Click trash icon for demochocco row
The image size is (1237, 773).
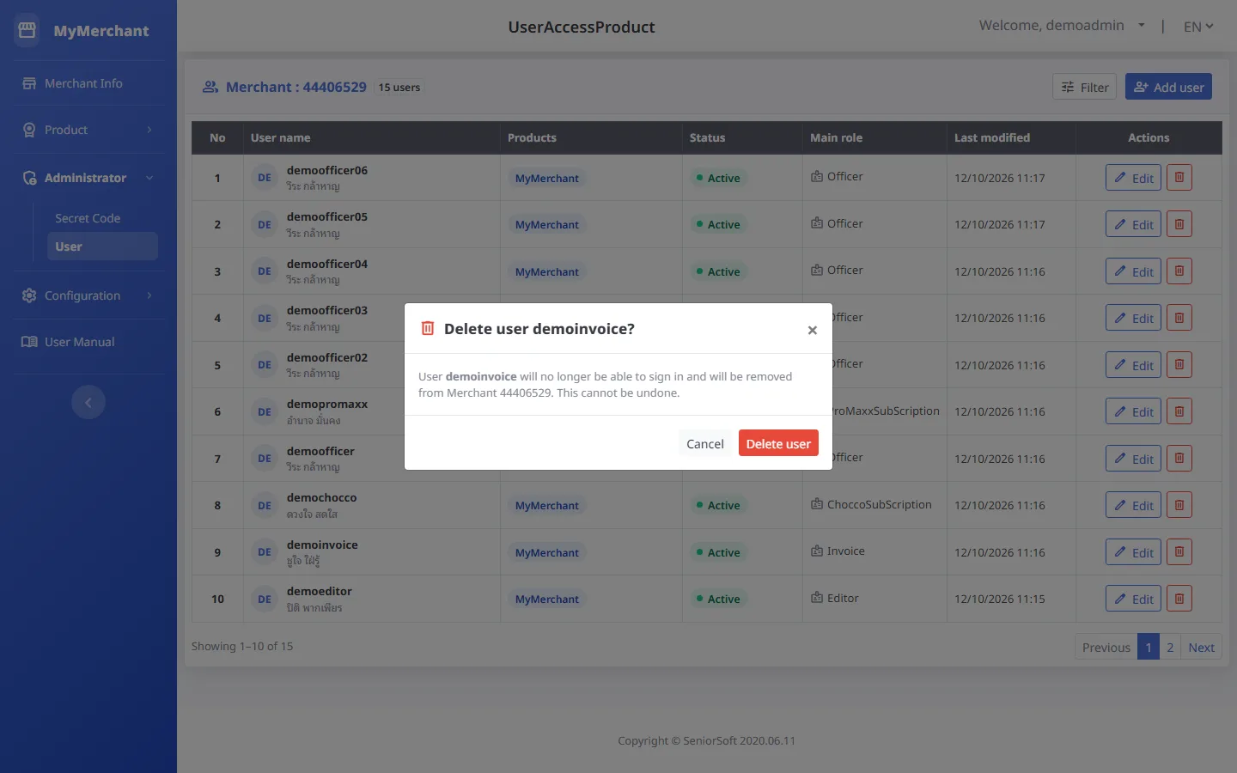click(1179, 505)
